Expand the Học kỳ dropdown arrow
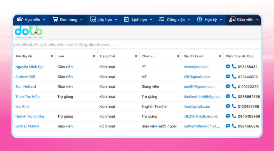The image size is (274, 151). click(x=221, y=19)
